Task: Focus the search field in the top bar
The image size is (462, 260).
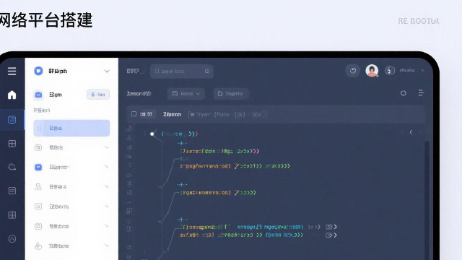Action: pyautogui.click(x=182, y=71)
